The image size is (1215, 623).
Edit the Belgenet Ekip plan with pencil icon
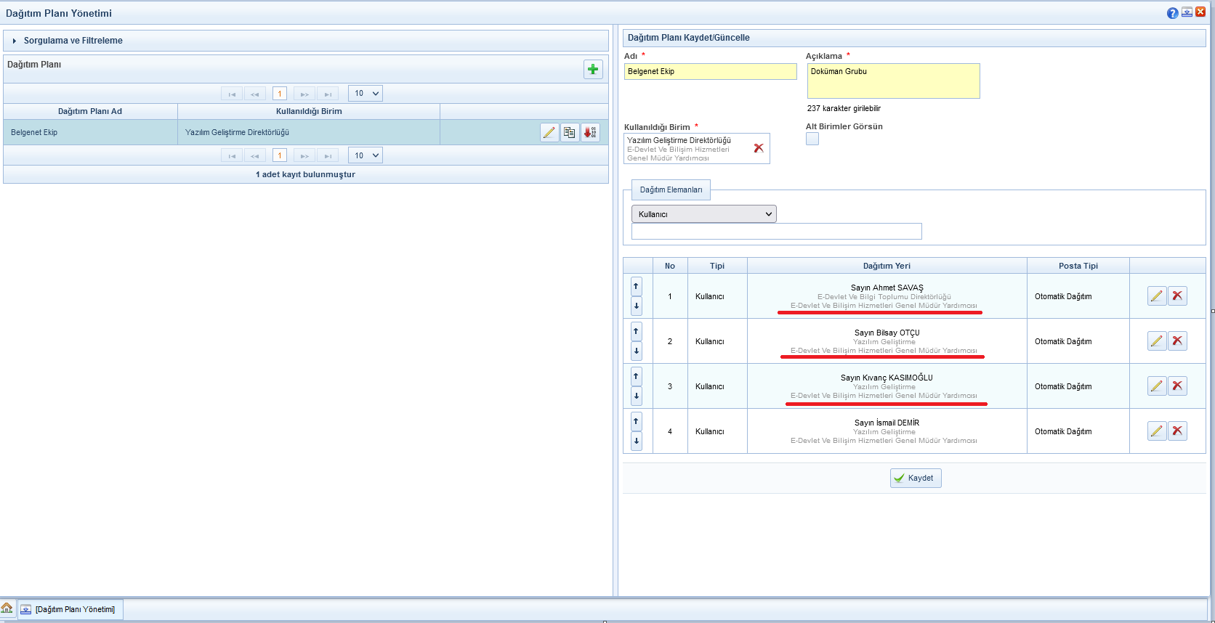pos(549,132)
